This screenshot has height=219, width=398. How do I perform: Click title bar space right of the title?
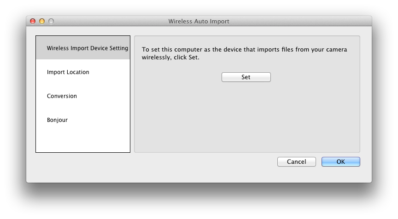(299, 21)
